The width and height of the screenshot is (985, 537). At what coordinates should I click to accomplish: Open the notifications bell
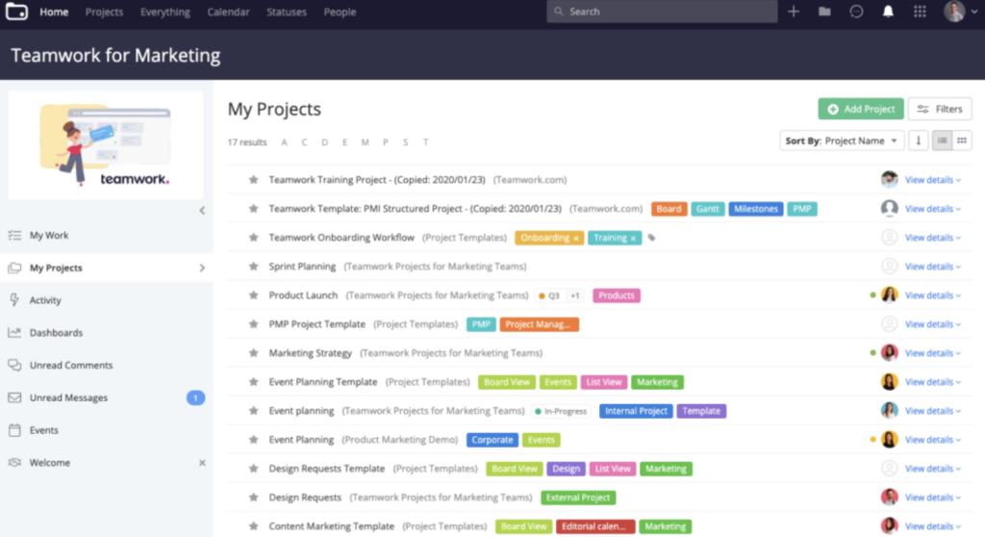click(888, 12)
